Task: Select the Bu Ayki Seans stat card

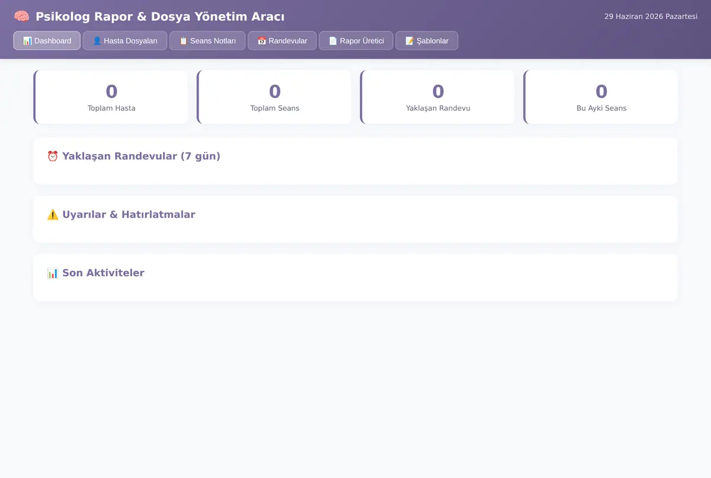Action: [x=601, y=97]
